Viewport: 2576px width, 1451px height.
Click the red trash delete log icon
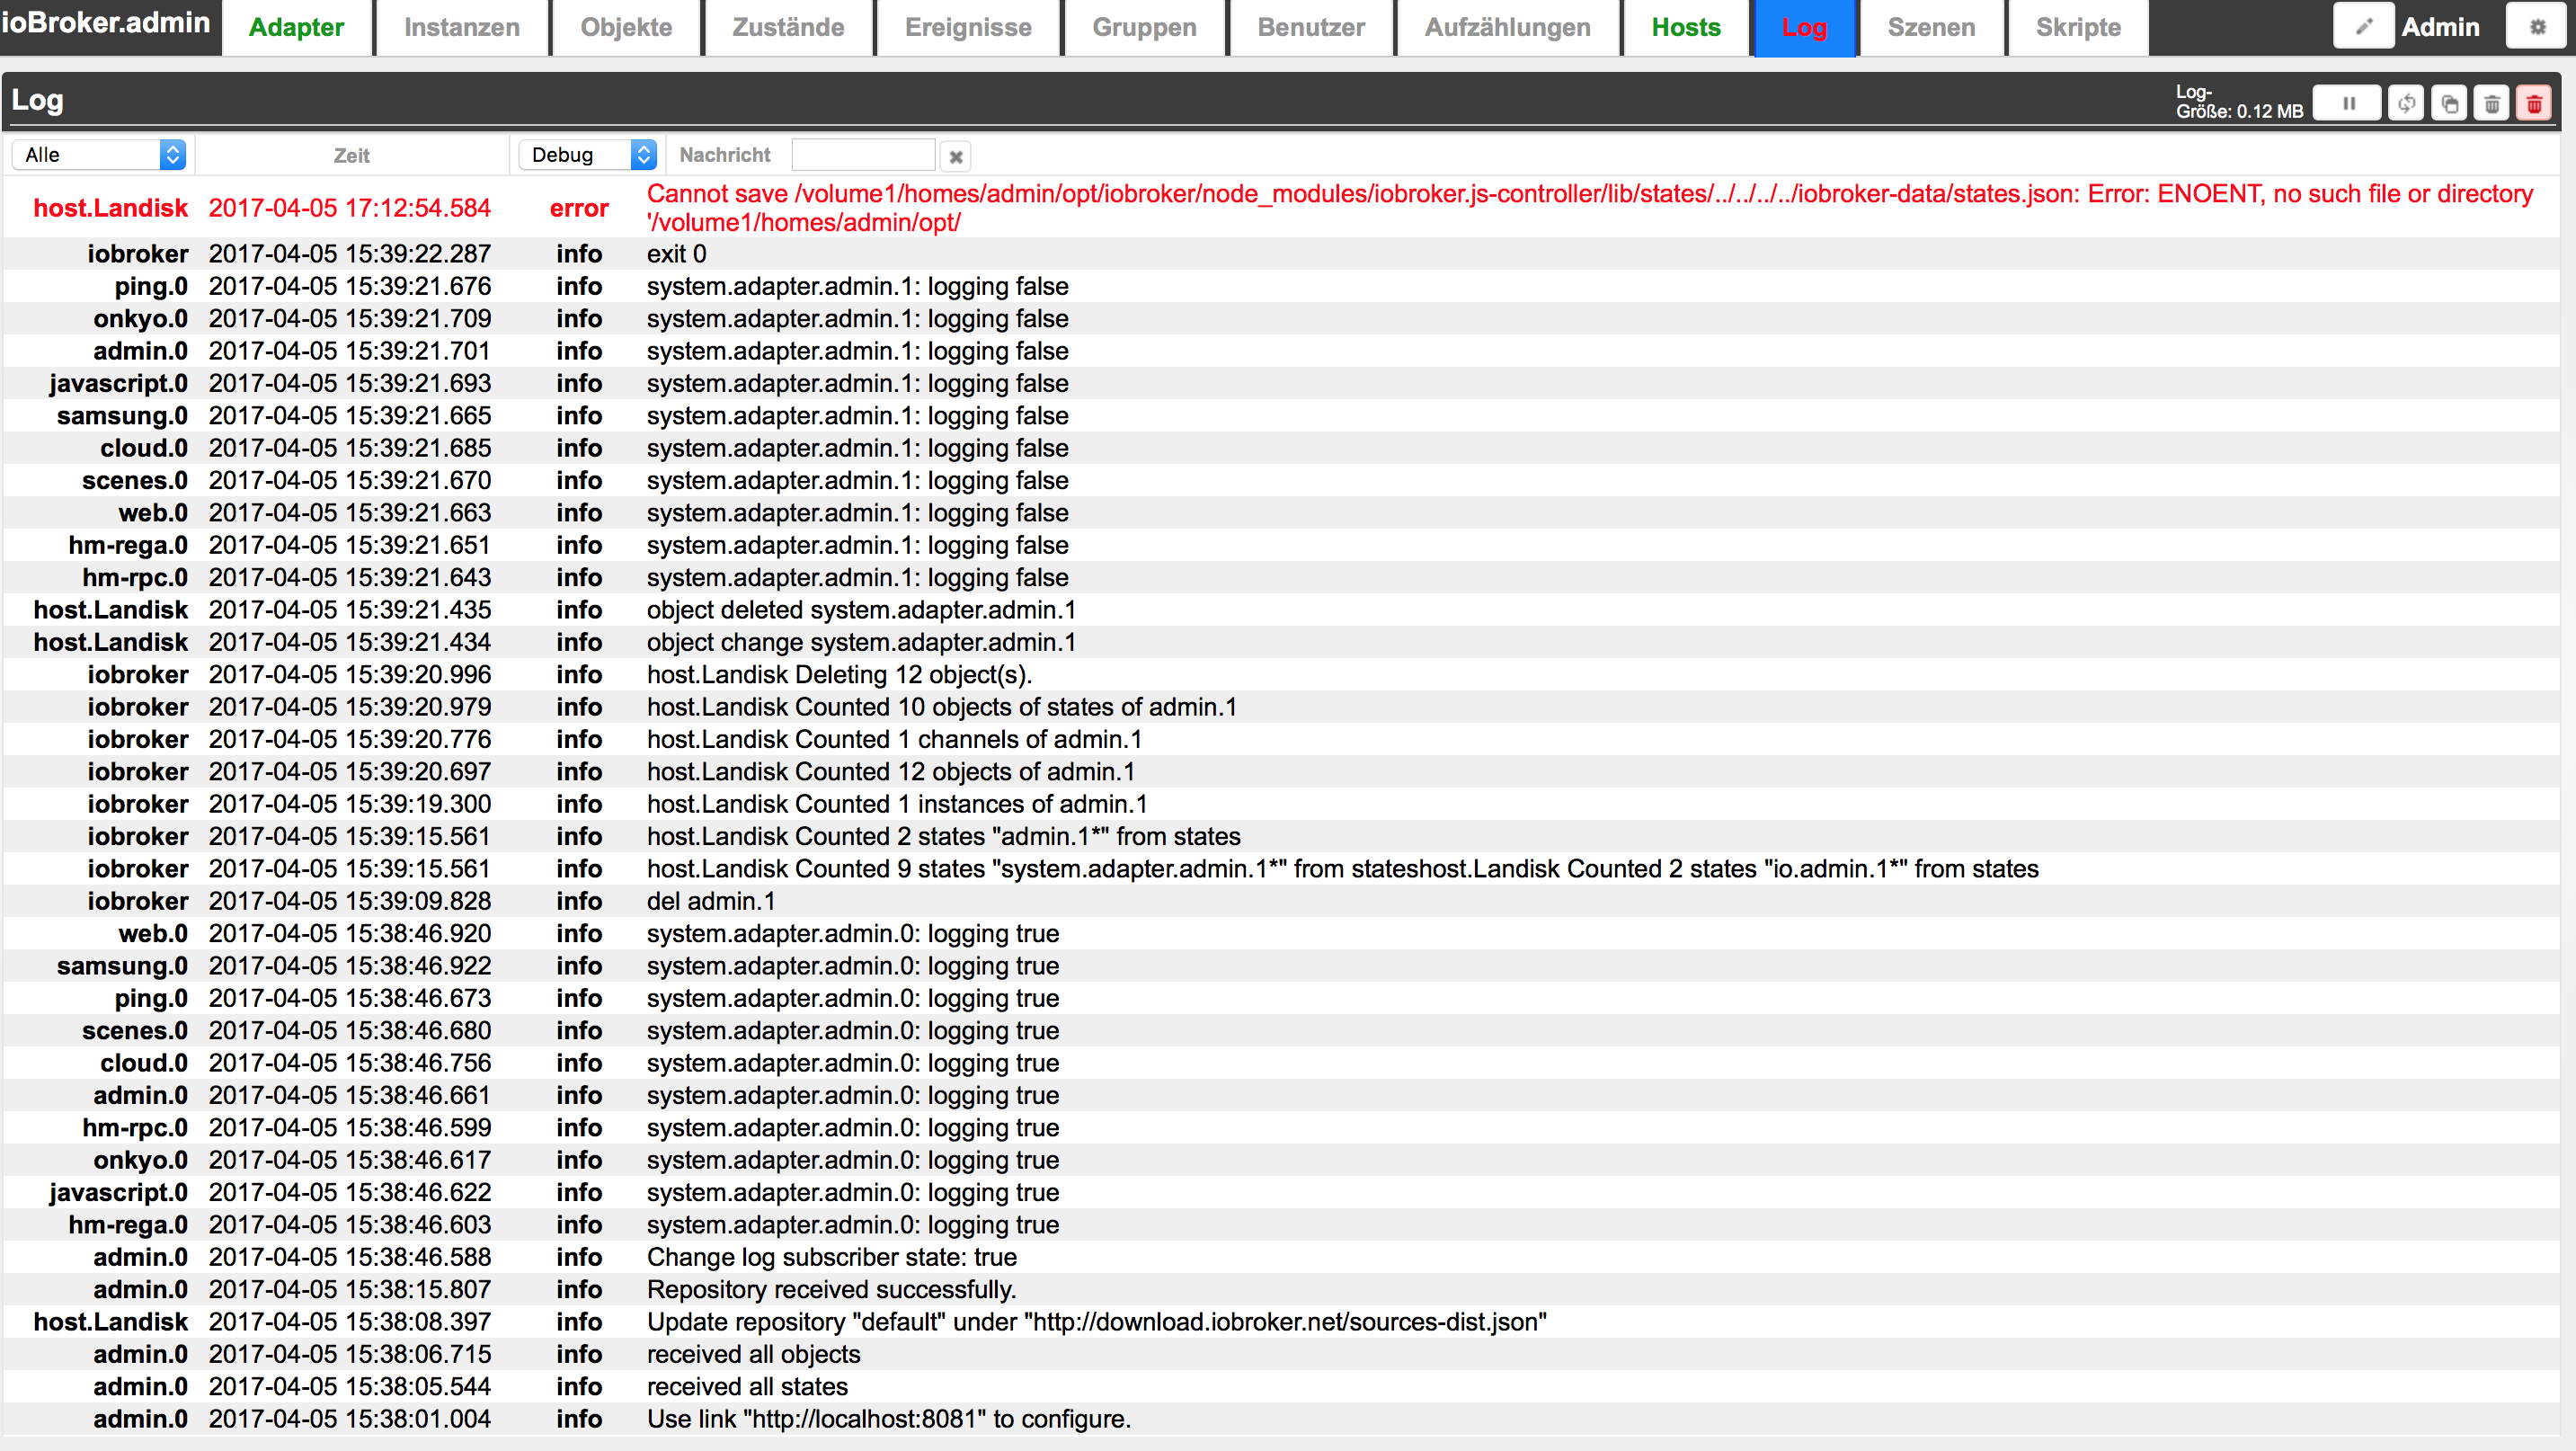tap(2534, 103)
